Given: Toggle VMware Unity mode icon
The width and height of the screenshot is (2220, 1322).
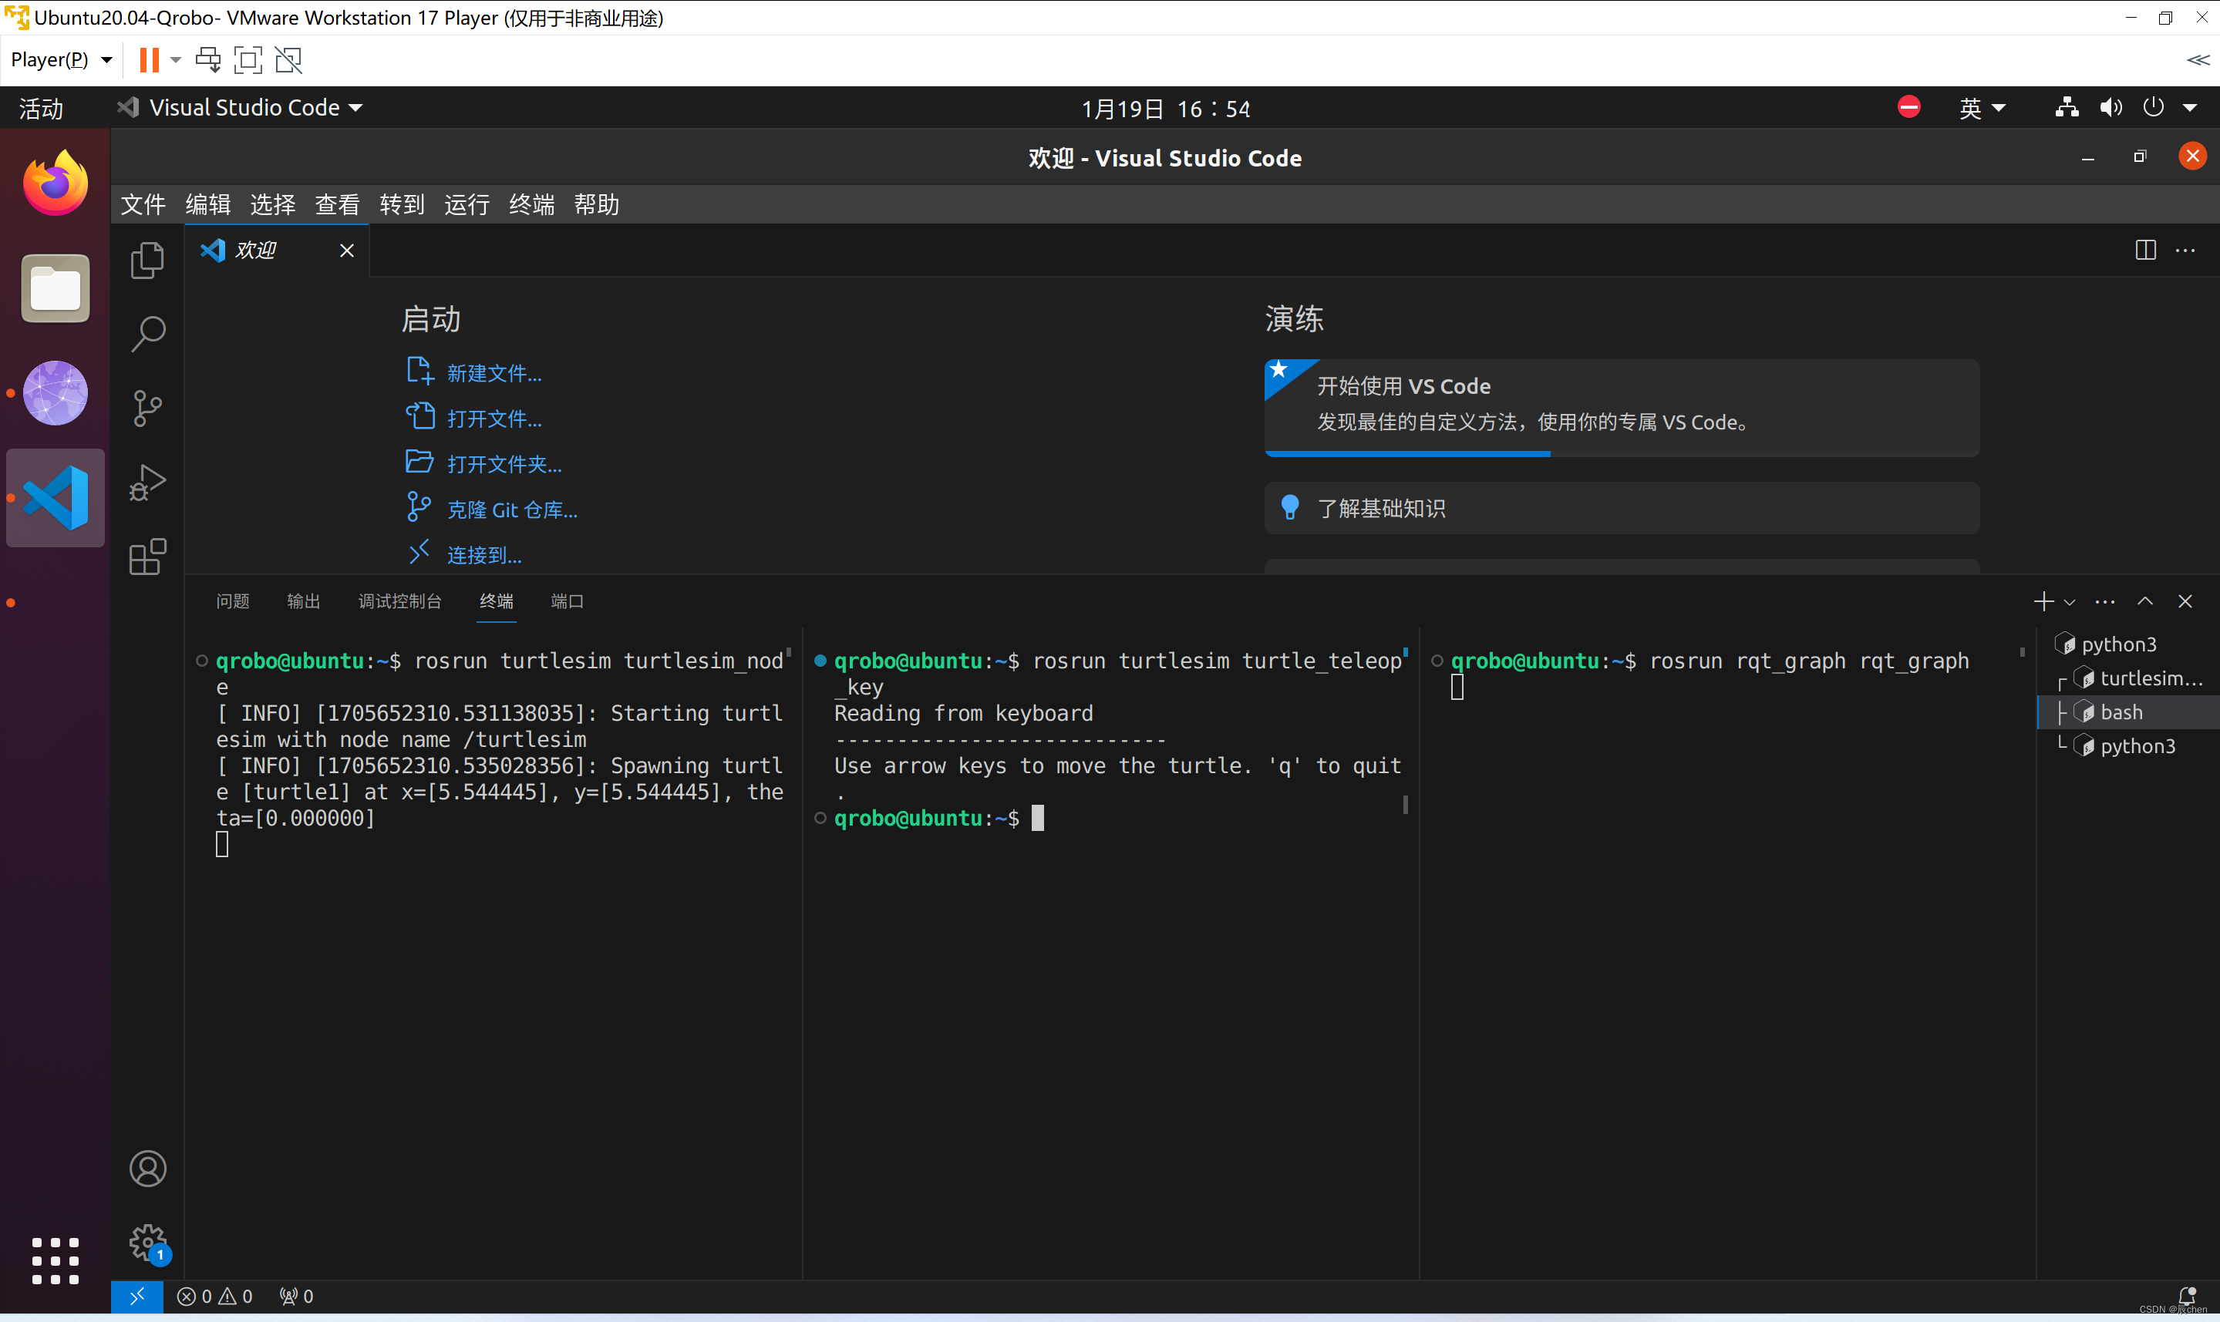Looking at the screenshot, I should point(288,59).
